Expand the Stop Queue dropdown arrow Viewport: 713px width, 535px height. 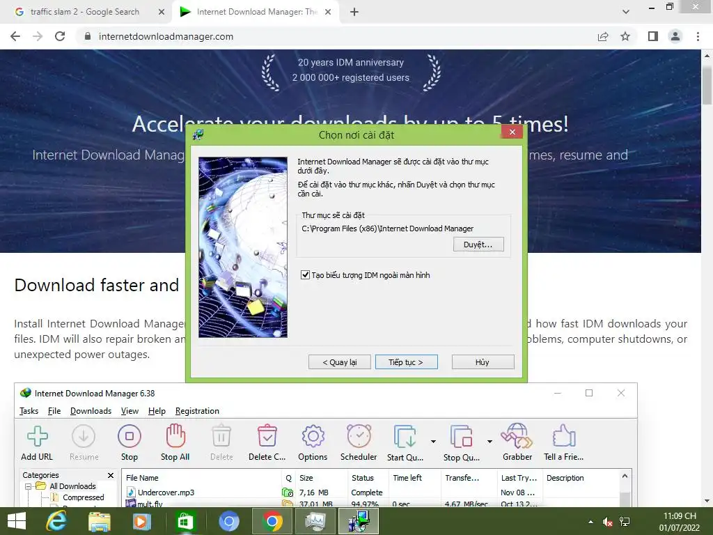pyautogui.click(x=489, y=441)
